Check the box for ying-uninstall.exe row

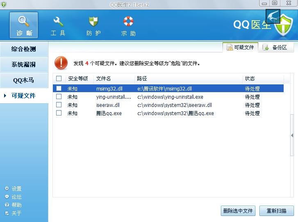[59, 97]
